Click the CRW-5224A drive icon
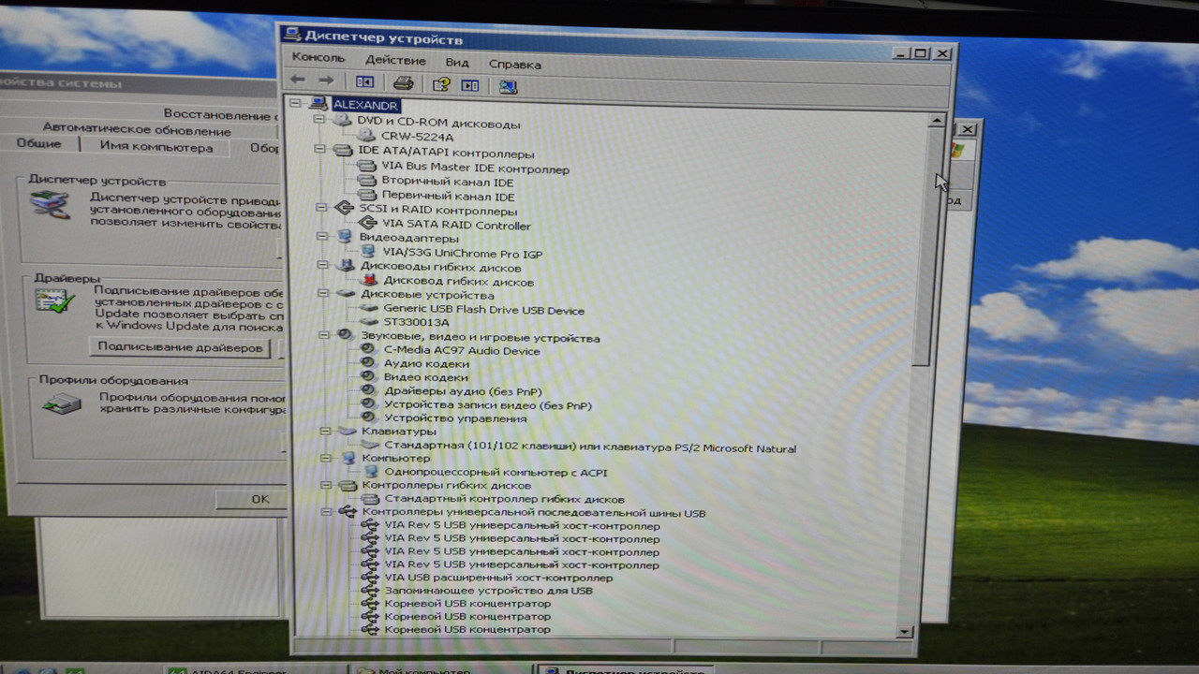 [366, 136]
